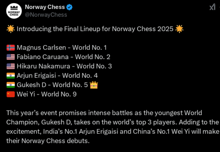Click the Grok icon in top-right corner
This screenshot has width=220, height=152.
(x=212, y=7)
